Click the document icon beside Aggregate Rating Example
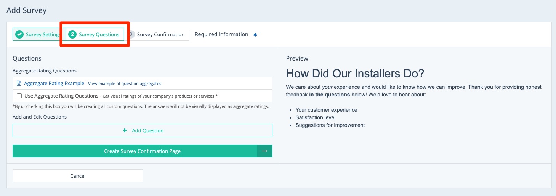Image resolution: width=556 pixels, height=196 pixels. point(19,83)
